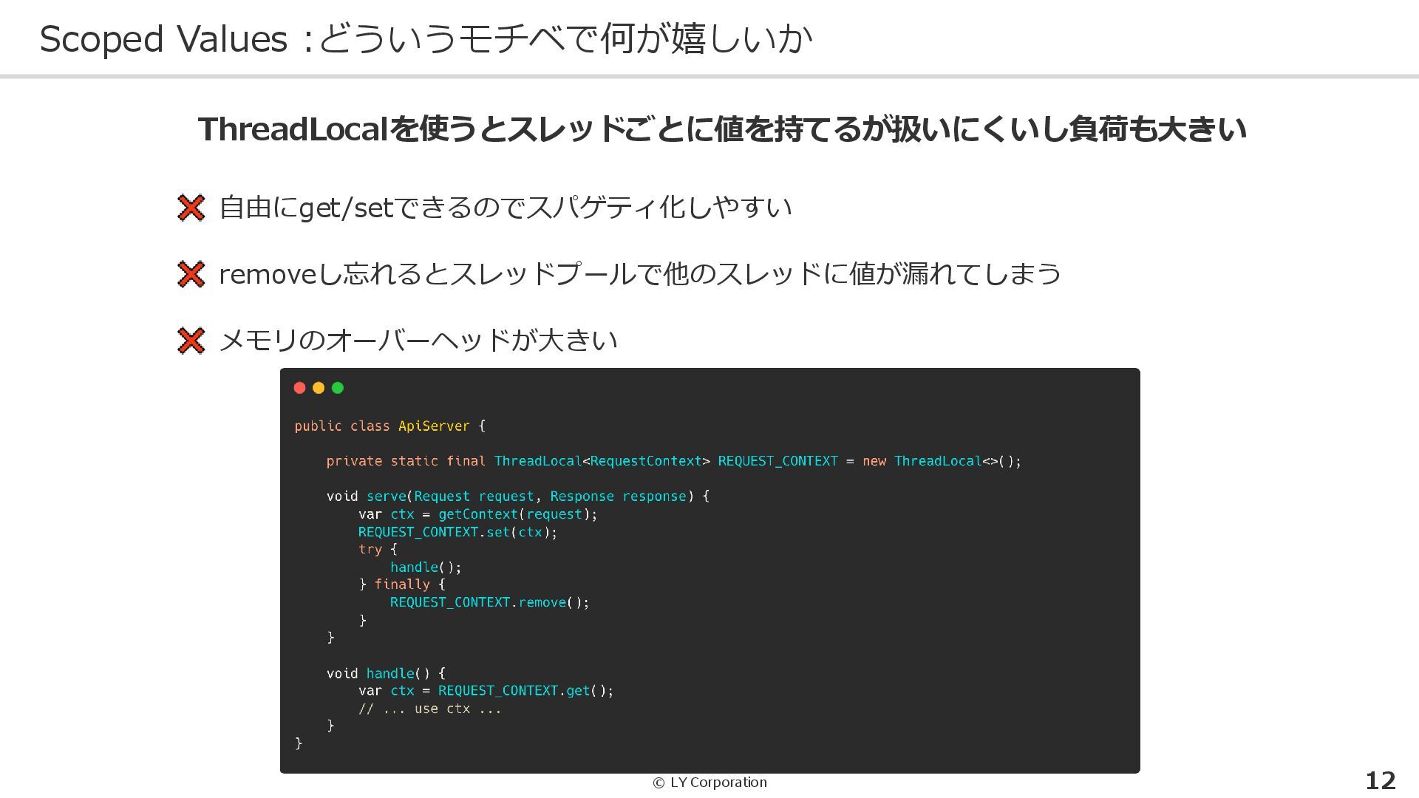
Task: Click 'REQUEST_CONTEXT.set(ctx)' code line
Action: (x=457, y=532)
